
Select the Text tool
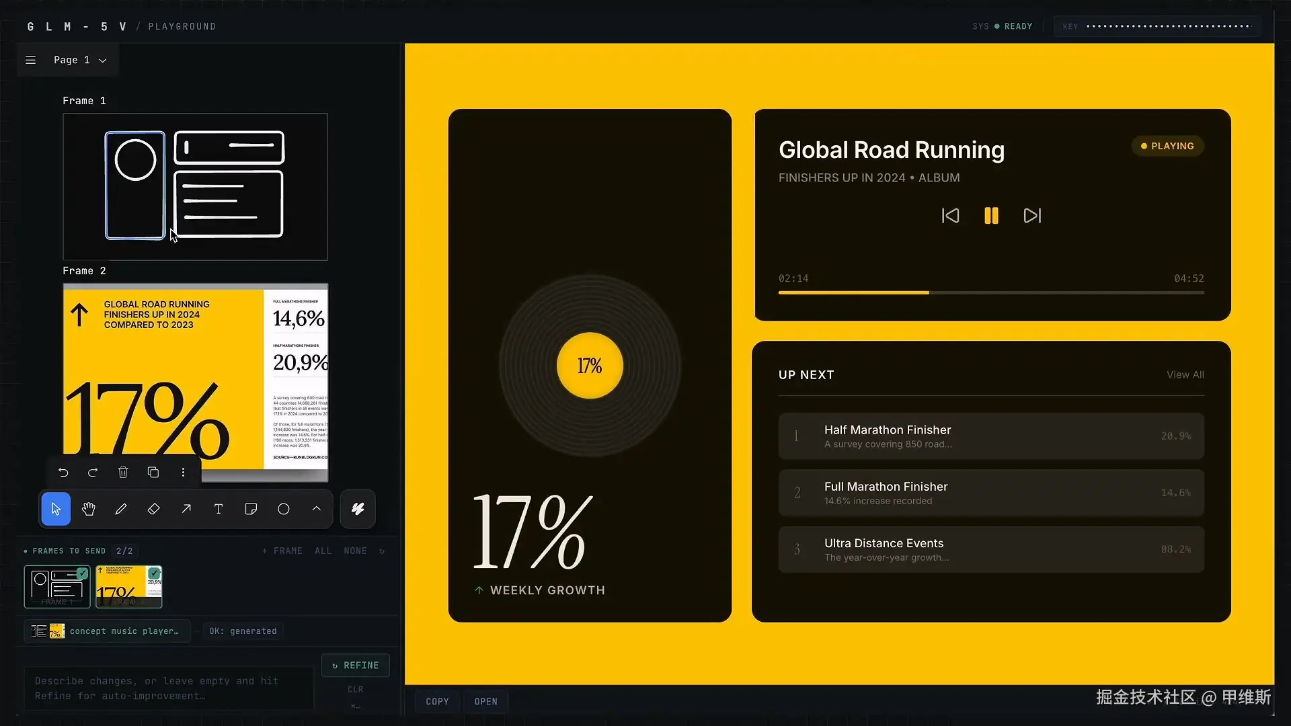coord(219,509)
